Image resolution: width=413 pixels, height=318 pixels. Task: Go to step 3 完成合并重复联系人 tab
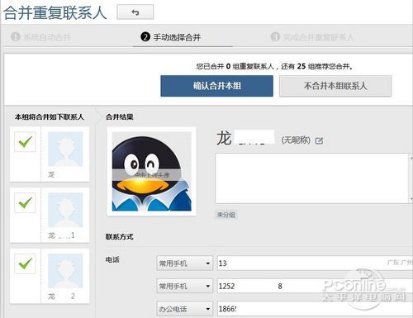point(312,37)
